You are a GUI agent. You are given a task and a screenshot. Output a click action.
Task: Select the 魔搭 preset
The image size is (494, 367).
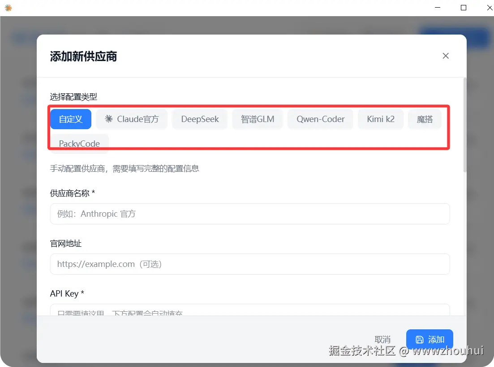pos(425,119)
